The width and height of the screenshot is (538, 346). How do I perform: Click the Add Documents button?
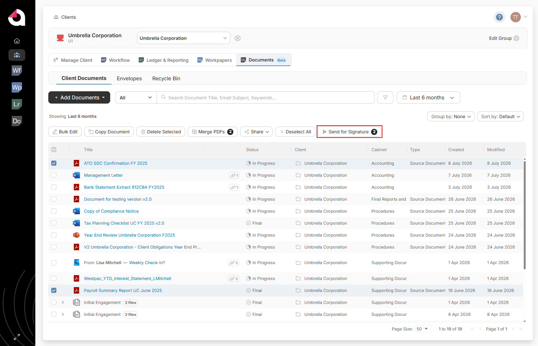(79, 97)
